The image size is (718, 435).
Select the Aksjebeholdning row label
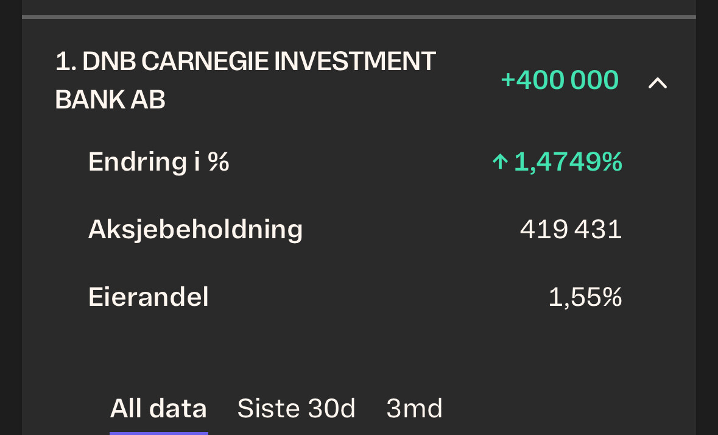195,229
